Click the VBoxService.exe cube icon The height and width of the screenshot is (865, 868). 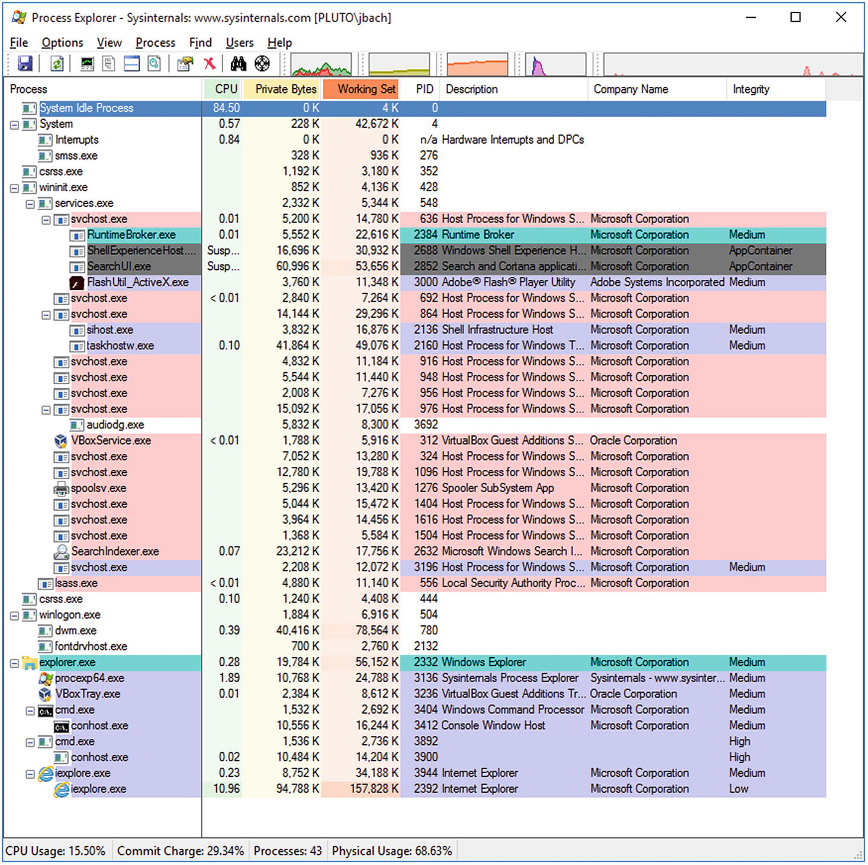61,441
